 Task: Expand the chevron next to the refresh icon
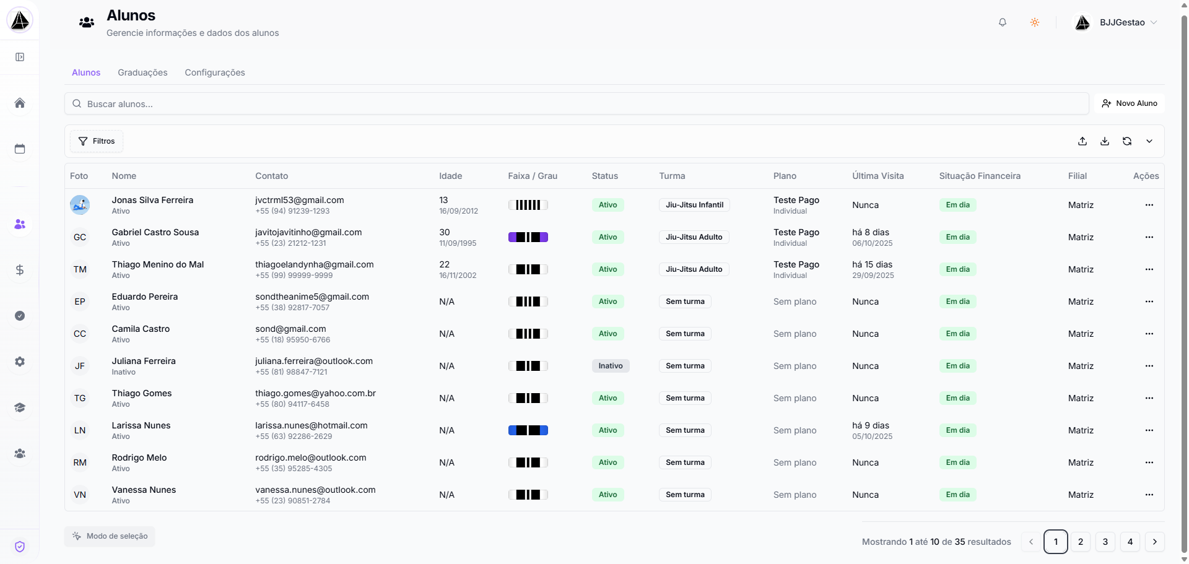click(1149, 141)
